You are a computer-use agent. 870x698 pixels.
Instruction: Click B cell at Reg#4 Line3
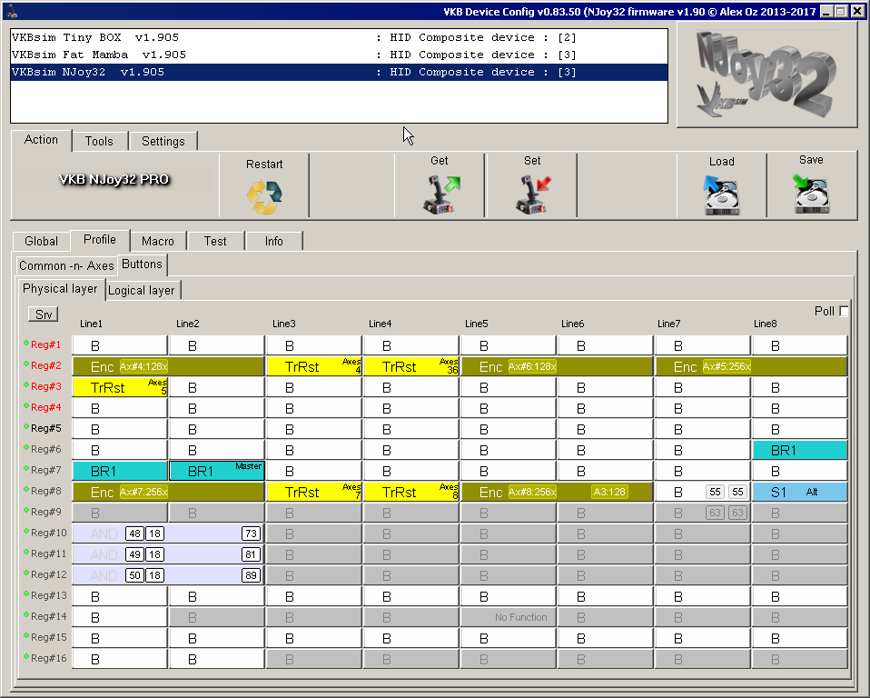[314, 409]
